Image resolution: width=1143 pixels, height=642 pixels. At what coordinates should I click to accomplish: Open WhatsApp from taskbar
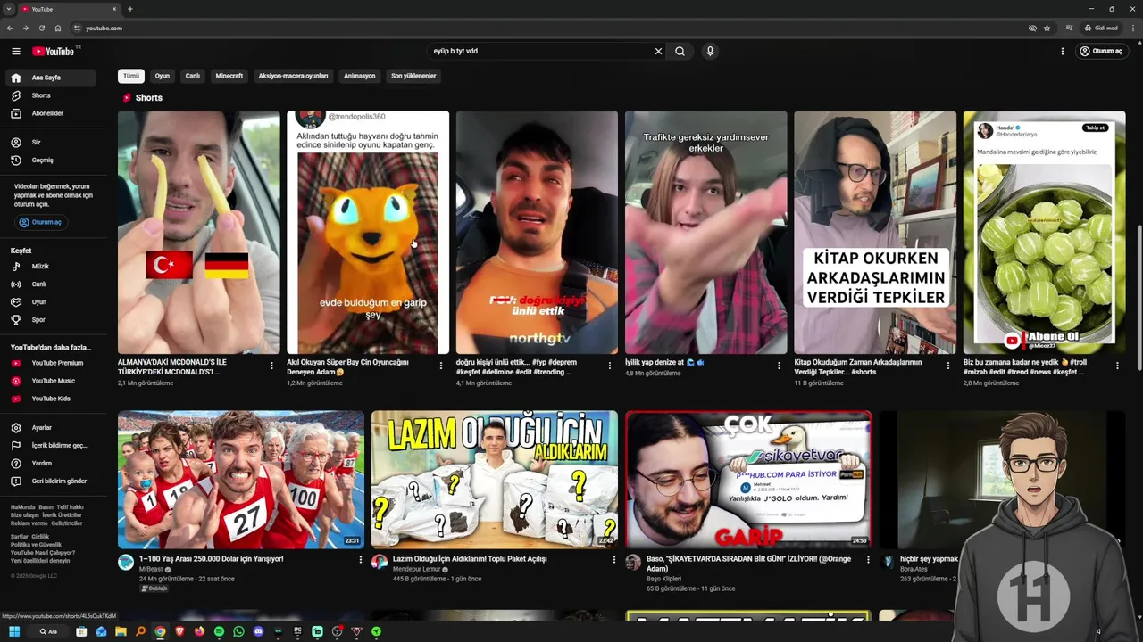point(238,631)
